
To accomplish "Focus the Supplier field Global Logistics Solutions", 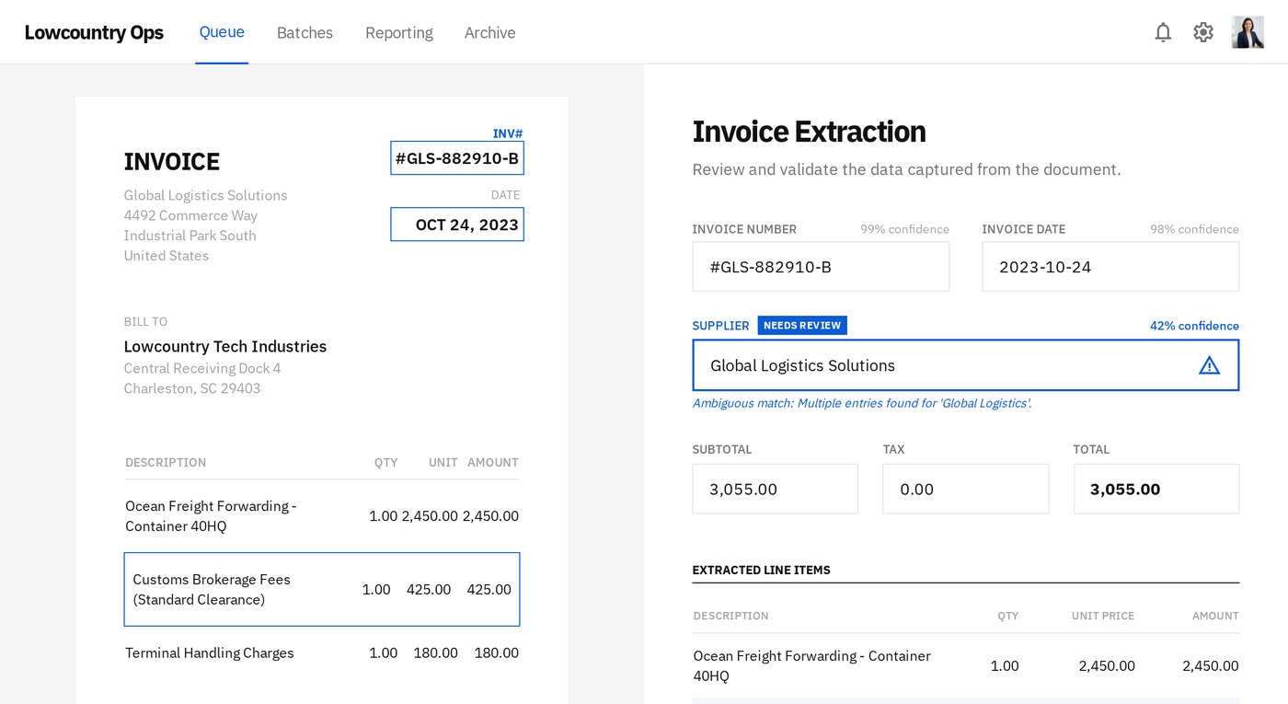I will 965,365.
